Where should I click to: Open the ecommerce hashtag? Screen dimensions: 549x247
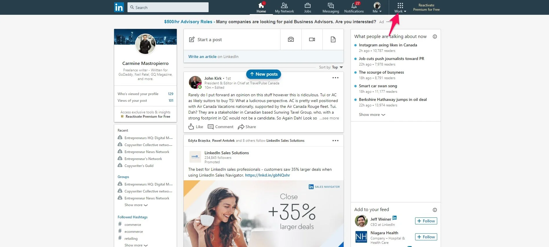[134, 232]
